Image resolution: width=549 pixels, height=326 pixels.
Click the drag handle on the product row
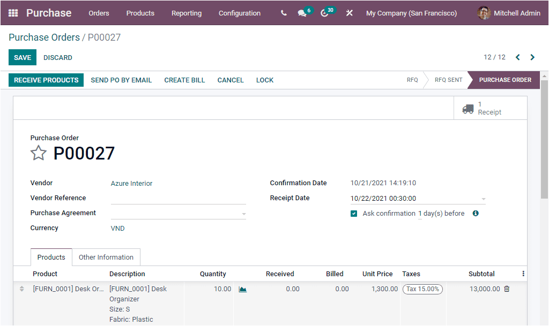click(x=21, y=289)
